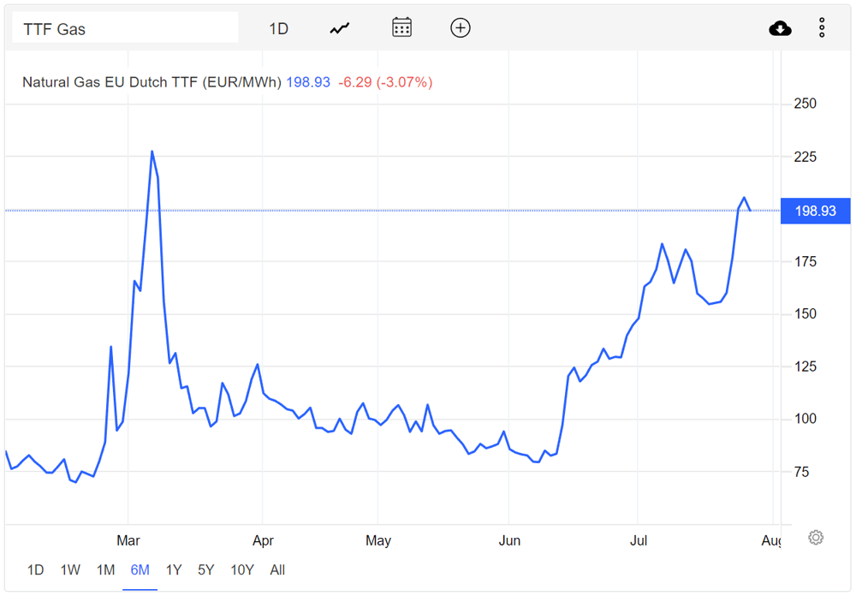The image size is (856, 596).
Task: Click the 198.93 current price label
Action: coord(815,211)
